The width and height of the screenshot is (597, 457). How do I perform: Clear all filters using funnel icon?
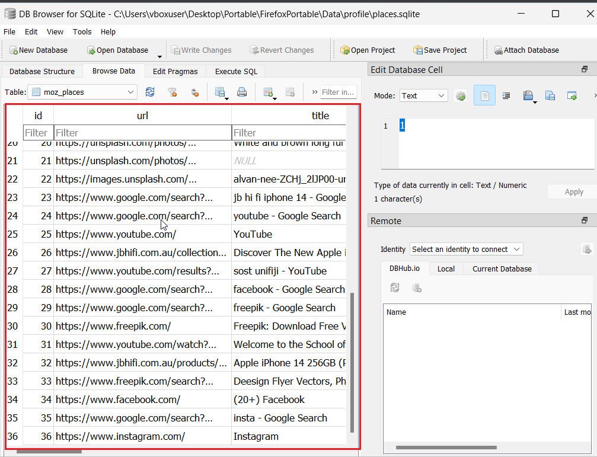tap(172, 92)
